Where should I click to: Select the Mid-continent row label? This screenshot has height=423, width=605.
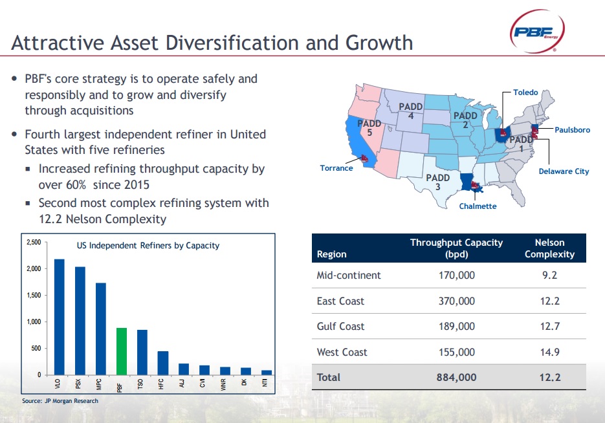(x=348, y=275)
